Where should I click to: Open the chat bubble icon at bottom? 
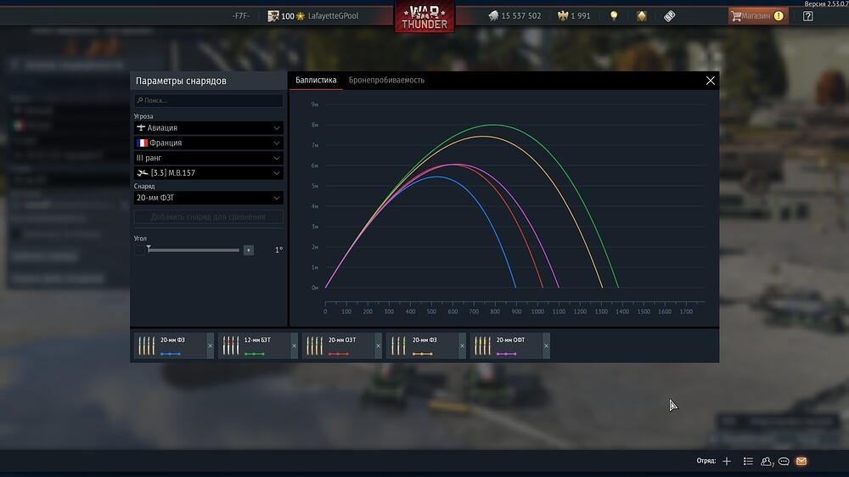click(x=784, y=461)
